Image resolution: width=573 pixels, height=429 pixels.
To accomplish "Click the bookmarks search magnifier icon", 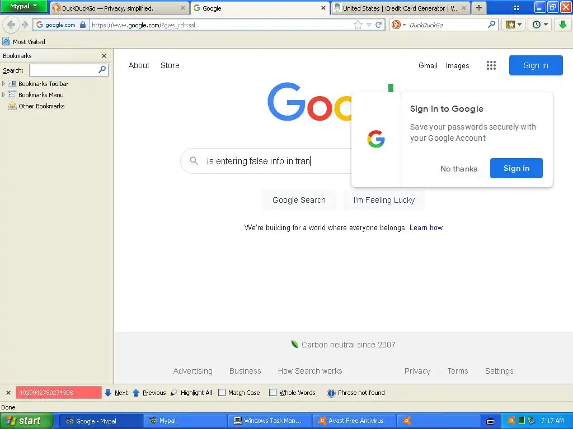I will coord(102,69).
